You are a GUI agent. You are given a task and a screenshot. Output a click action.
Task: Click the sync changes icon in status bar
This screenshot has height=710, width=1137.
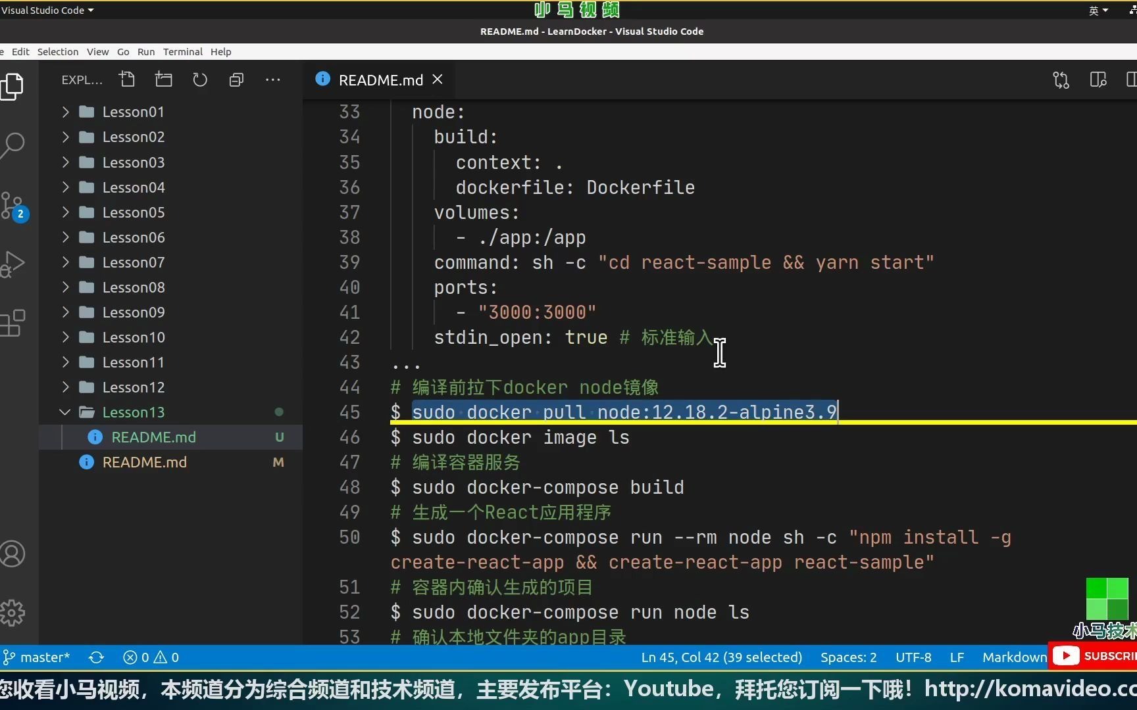click(x=96, y=657)
